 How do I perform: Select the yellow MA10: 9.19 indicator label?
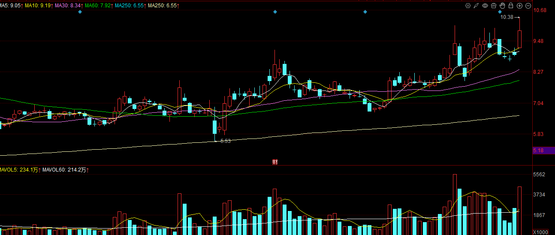pyautogui.click(x=39, y=5)
